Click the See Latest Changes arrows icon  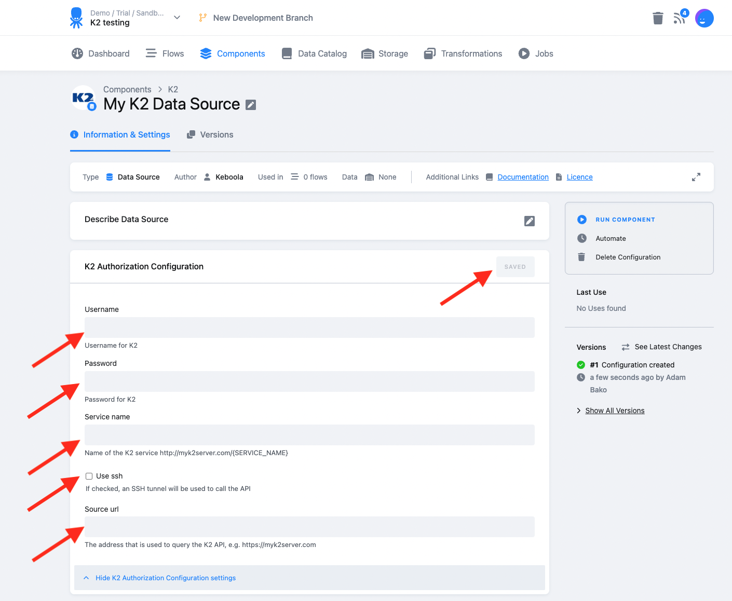tap(625, 347)
